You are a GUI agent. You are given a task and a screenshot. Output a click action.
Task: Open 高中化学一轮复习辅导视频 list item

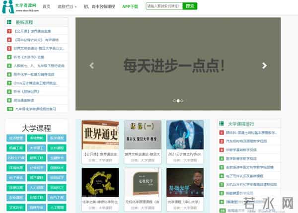34,74
